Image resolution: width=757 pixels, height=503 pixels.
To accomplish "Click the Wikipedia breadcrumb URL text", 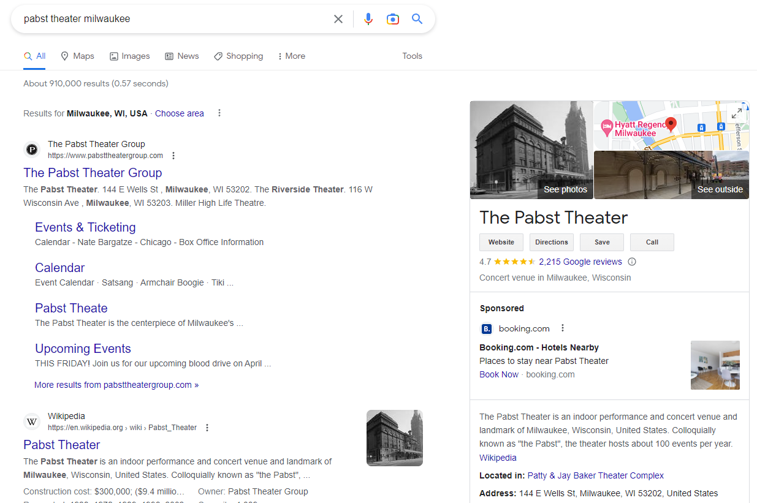I will point(123,428).
